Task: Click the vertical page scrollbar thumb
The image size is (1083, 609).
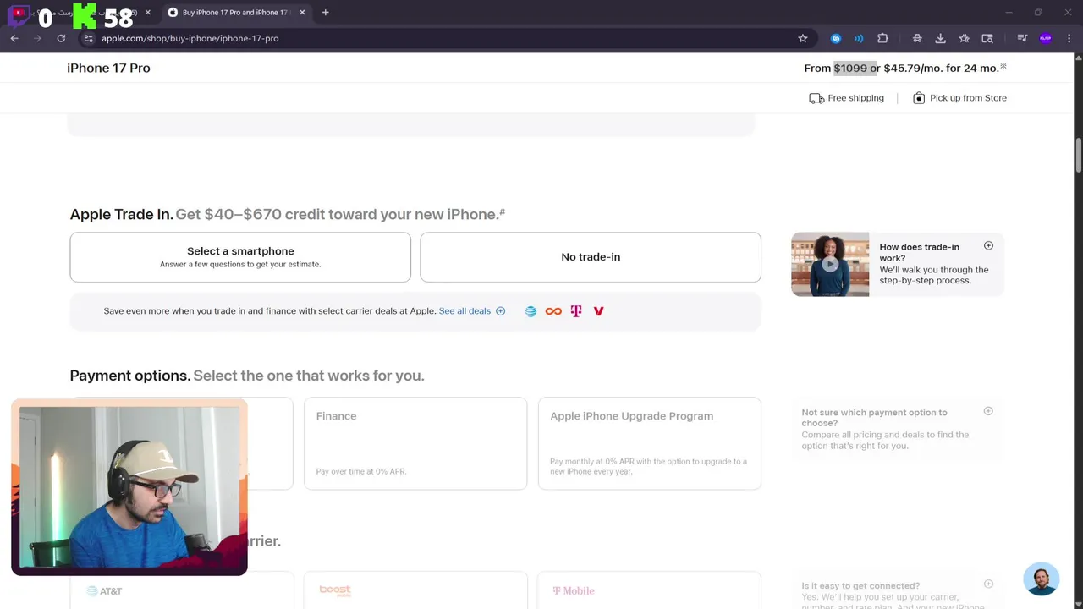Action: click(x=1078, y=156)
